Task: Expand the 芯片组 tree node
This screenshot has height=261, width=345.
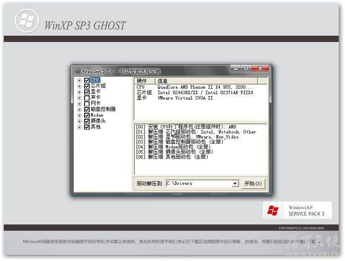Action: point(79,86)
